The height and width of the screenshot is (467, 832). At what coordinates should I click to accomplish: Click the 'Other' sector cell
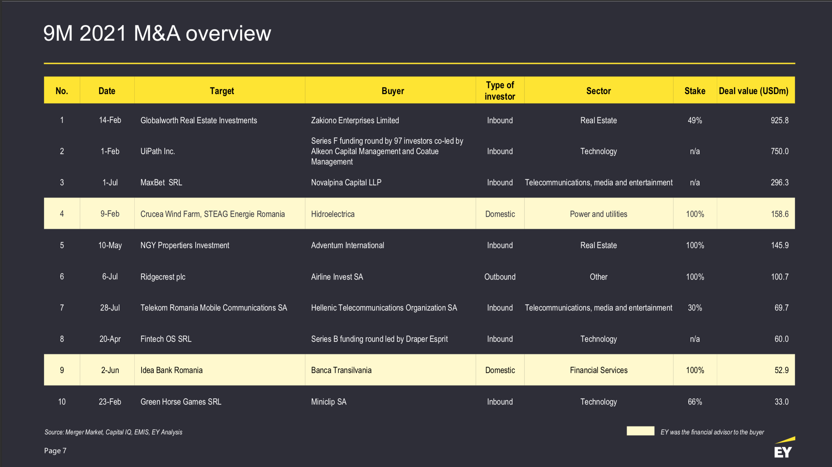598,277
